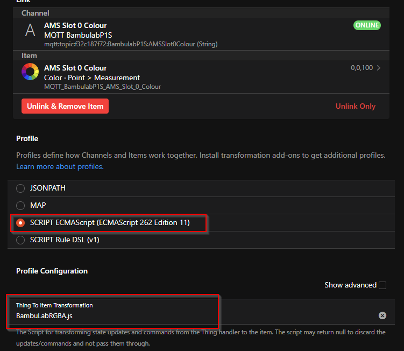Clear the Thing To Item Transformation field

pos(382,315)
